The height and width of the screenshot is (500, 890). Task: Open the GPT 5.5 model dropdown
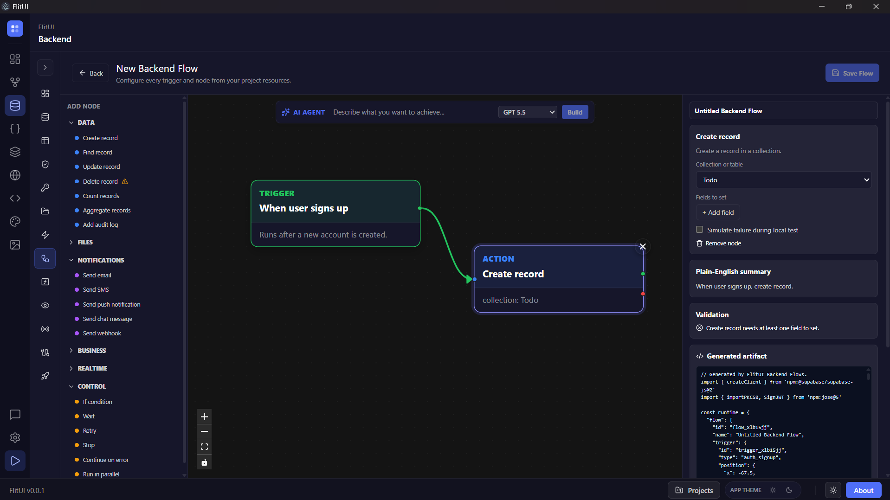(528, 112)
